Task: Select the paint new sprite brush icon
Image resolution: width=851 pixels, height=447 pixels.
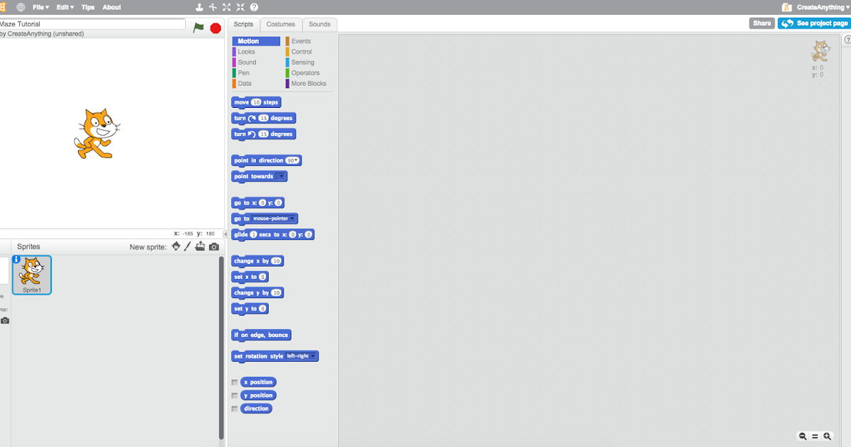Action: (x=188, y=246)
